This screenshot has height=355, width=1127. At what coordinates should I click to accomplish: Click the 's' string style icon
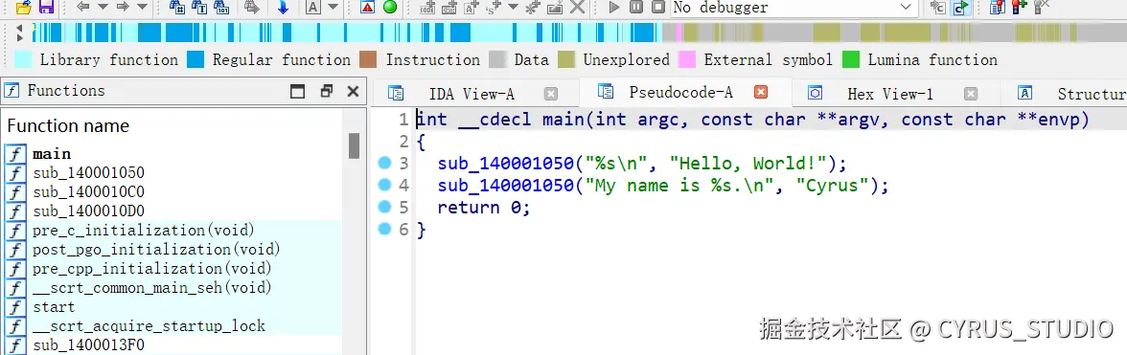[494, 8]
